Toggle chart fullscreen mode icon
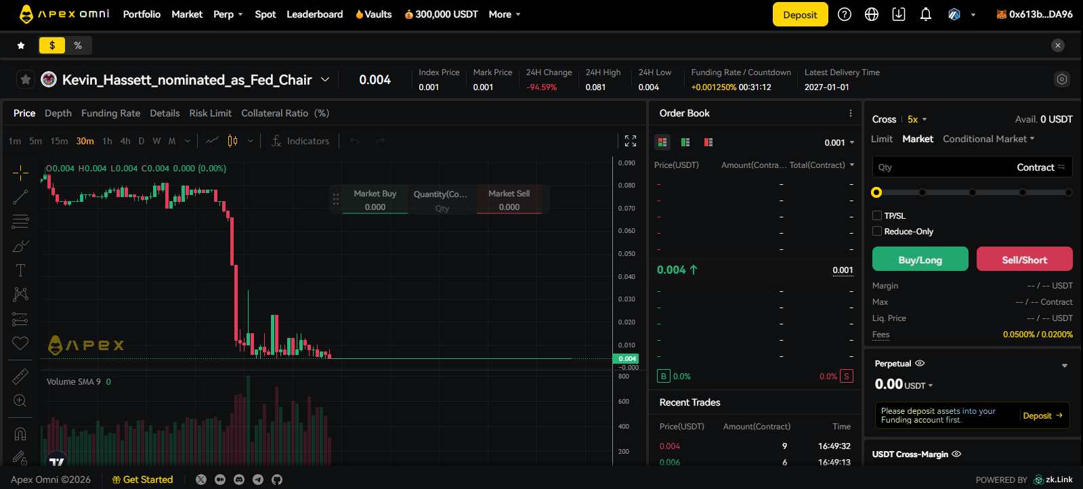Image resolution: width=1083 pixels, height=489 pixels. 631,141
